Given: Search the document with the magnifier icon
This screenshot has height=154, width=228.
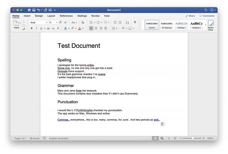Looking at the screenshot, I should (206, 10).
